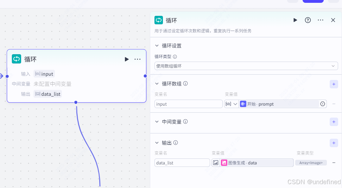Click the image type icon in output row

pyautogui.click(x=215, y=163)
